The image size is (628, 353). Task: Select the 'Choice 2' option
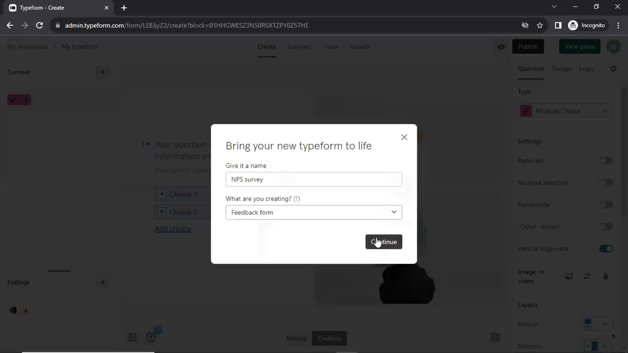point(183,212)
